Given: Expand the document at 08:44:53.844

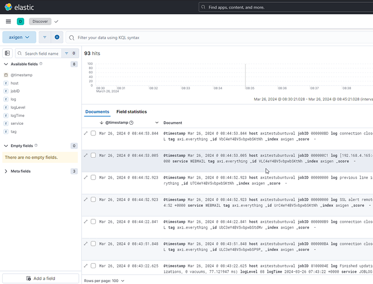Looking at the screenshot, I should point(86,133).
